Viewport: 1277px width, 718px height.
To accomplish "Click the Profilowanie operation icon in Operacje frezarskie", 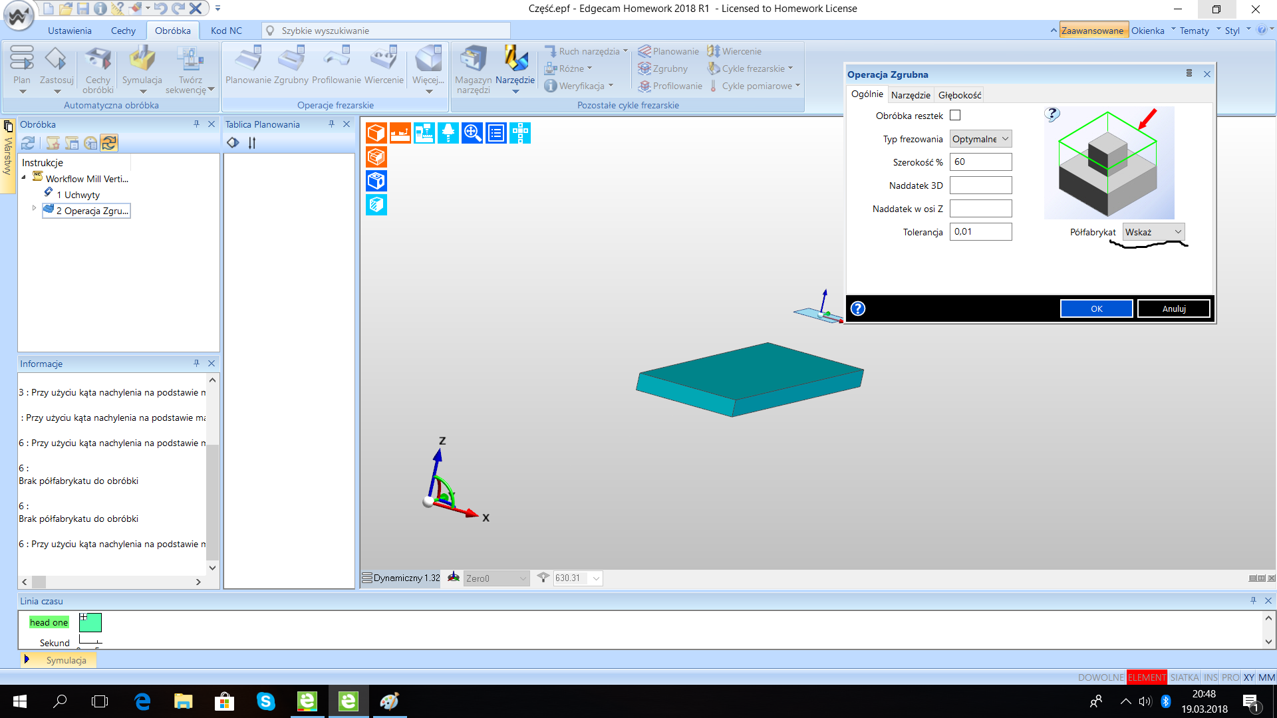I will click(x=337, y=59).
